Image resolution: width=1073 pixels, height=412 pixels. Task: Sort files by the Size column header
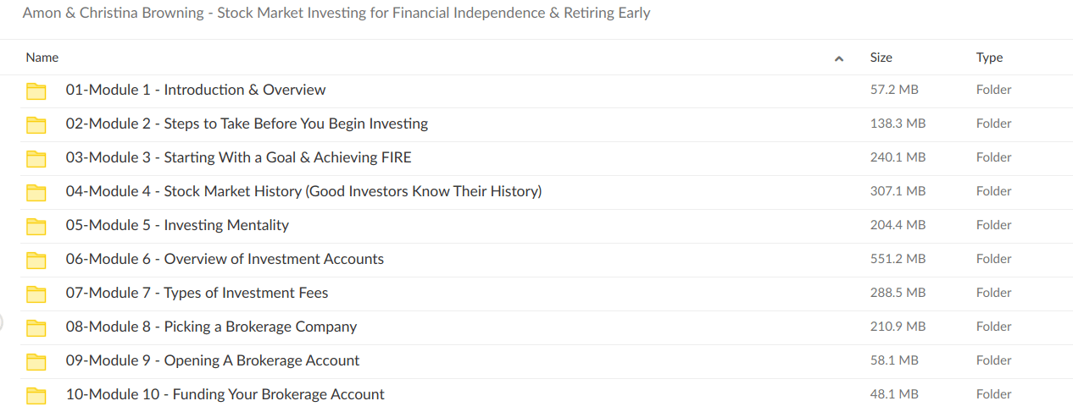[x=881, y=58]
